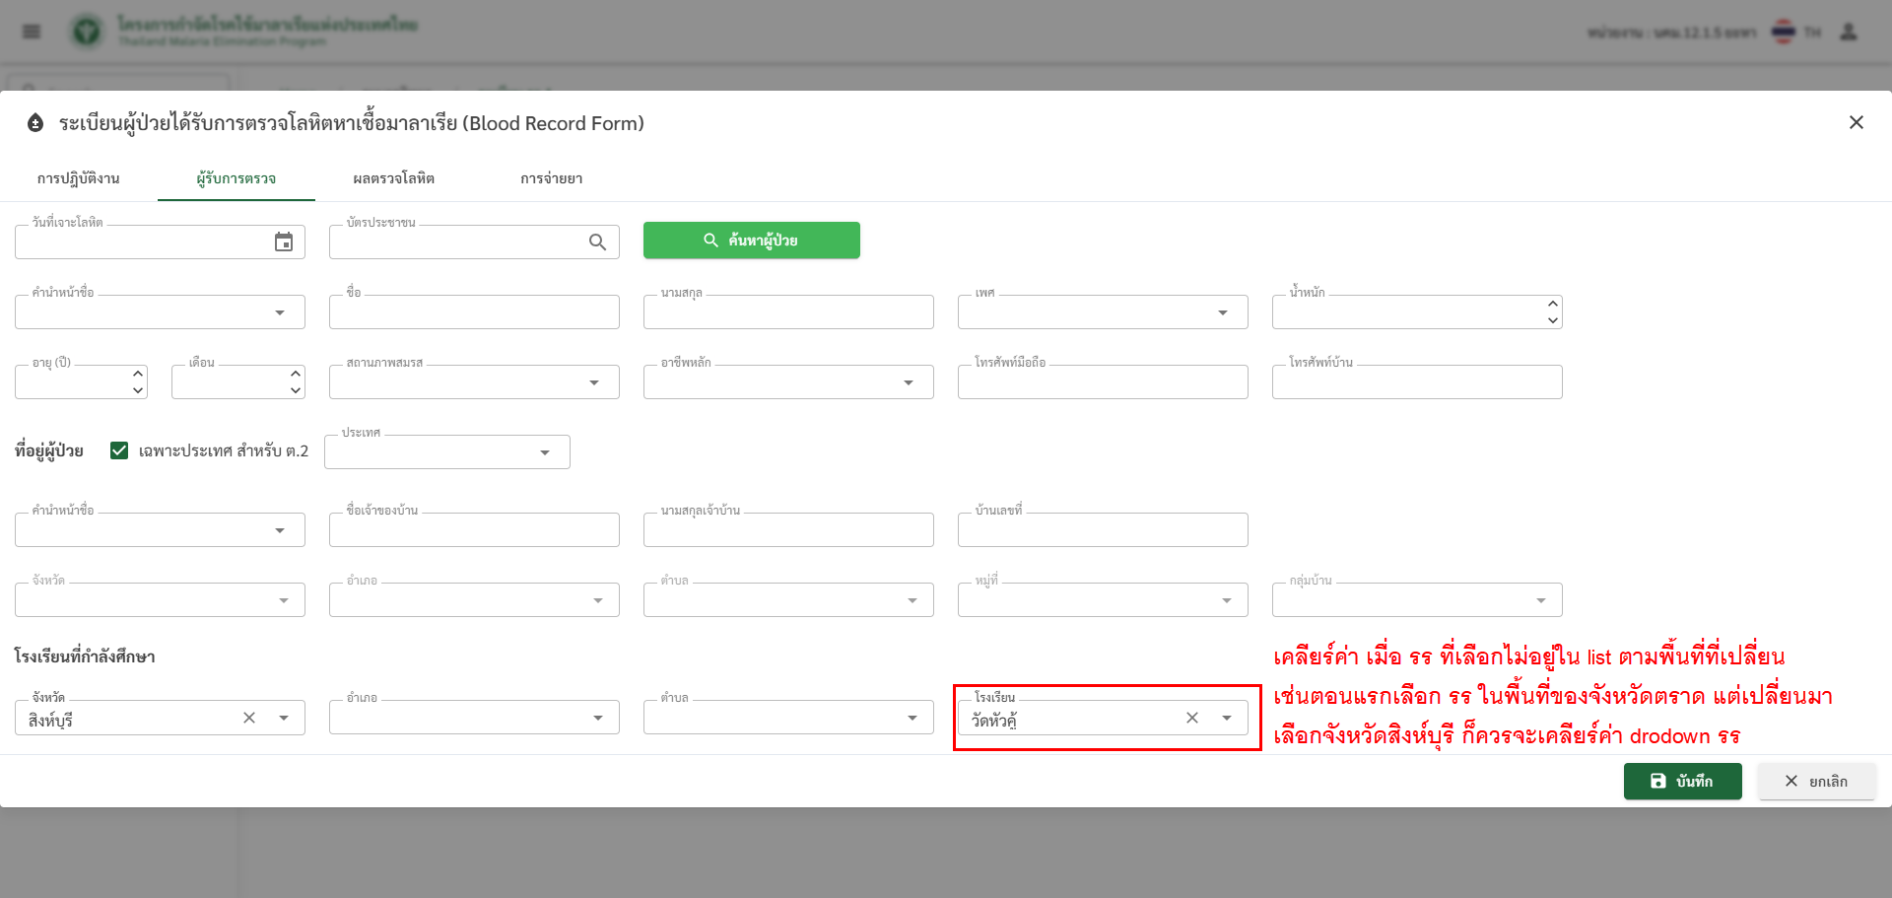
Task: Increase the เดือน month value
Action: [296, 374]
